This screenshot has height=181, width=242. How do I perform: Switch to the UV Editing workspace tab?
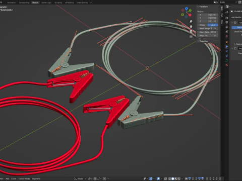click(x=69, y=3)
